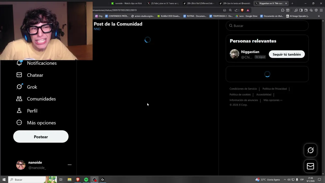Screen dimensions: 325x183
Task: Open the floating Grok button
Action: click(311, 150)
